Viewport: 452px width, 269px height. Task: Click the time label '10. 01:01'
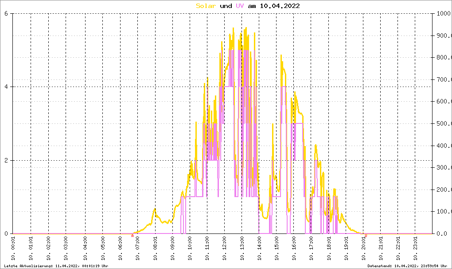(x=31, y=249)
